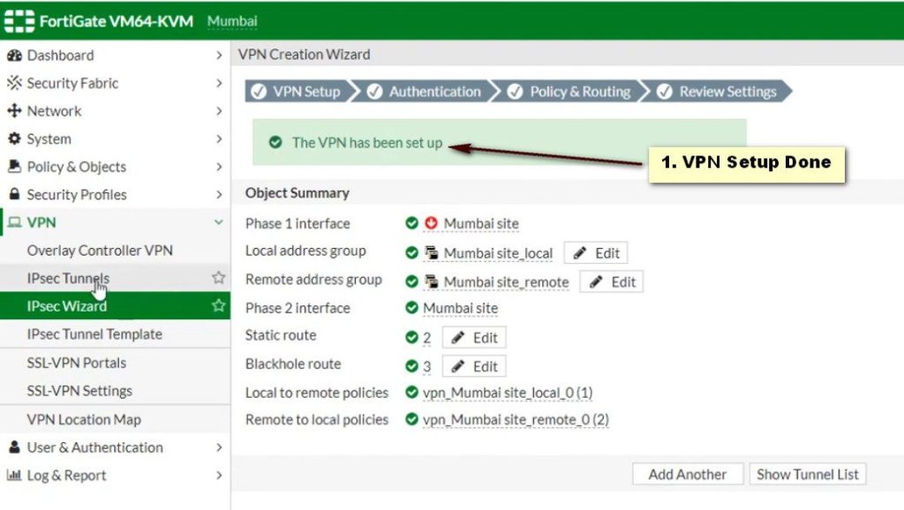Image resolution: width=904 pixels, height=510 pixels.
Task: Collapse the VPN menu section
Action: click(218, 223)
